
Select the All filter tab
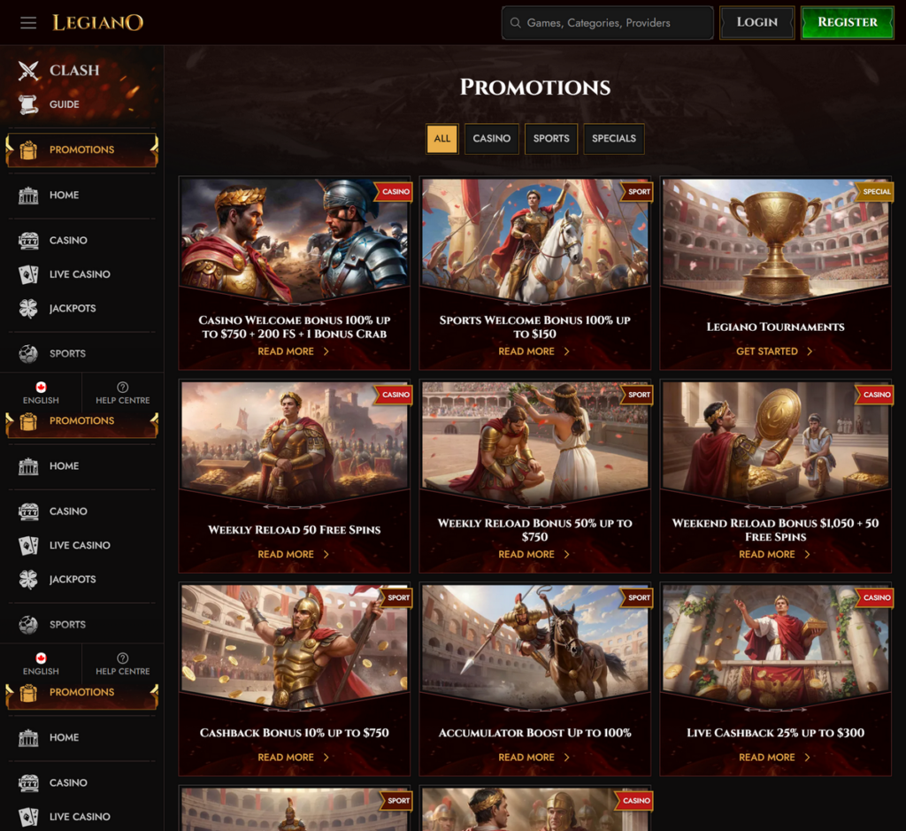click(442, 139)
